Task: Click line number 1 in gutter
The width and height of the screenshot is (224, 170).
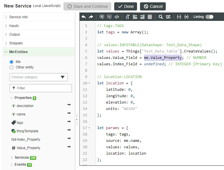Action: tap(86, 26)
